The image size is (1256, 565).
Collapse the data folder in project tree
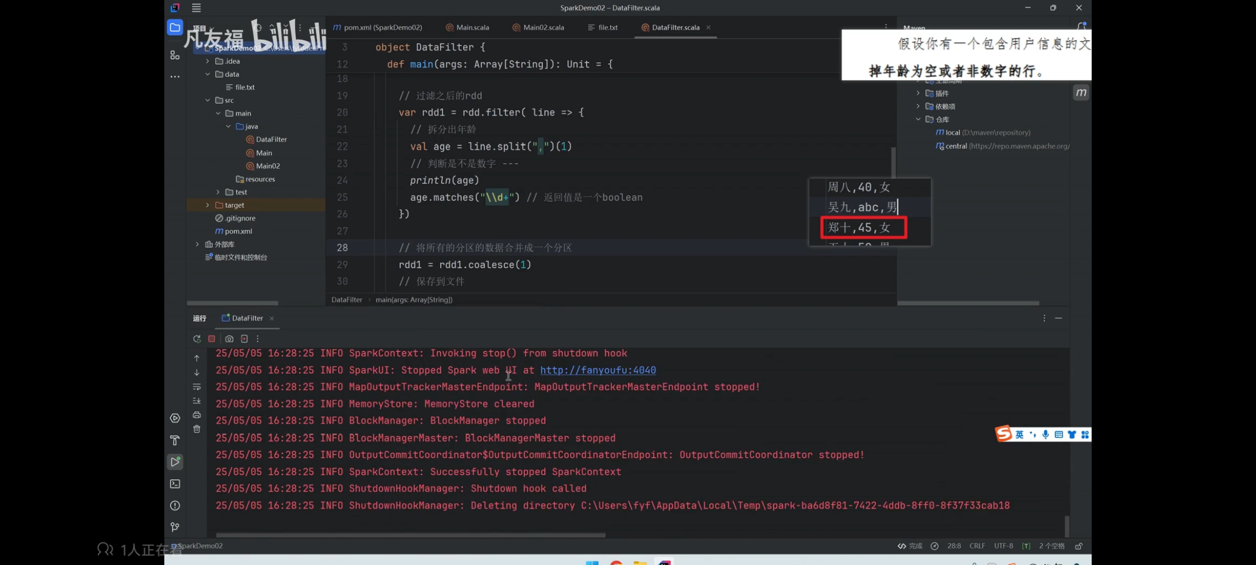[208, 74]
